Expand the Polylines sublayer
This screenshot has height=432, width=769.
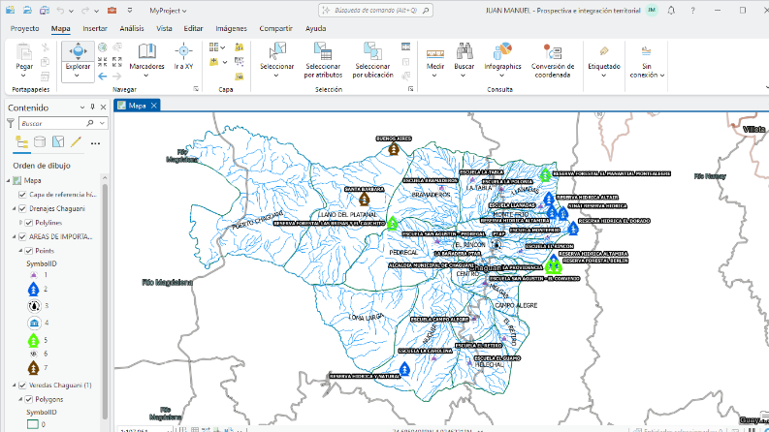[x=19, y=222]
